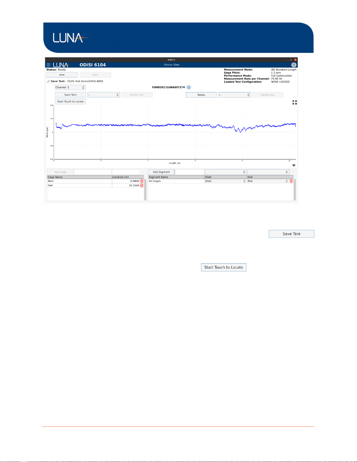Toggle the Save Test checkbox
Screen dimensions: 357x462
tap(48, 81)
